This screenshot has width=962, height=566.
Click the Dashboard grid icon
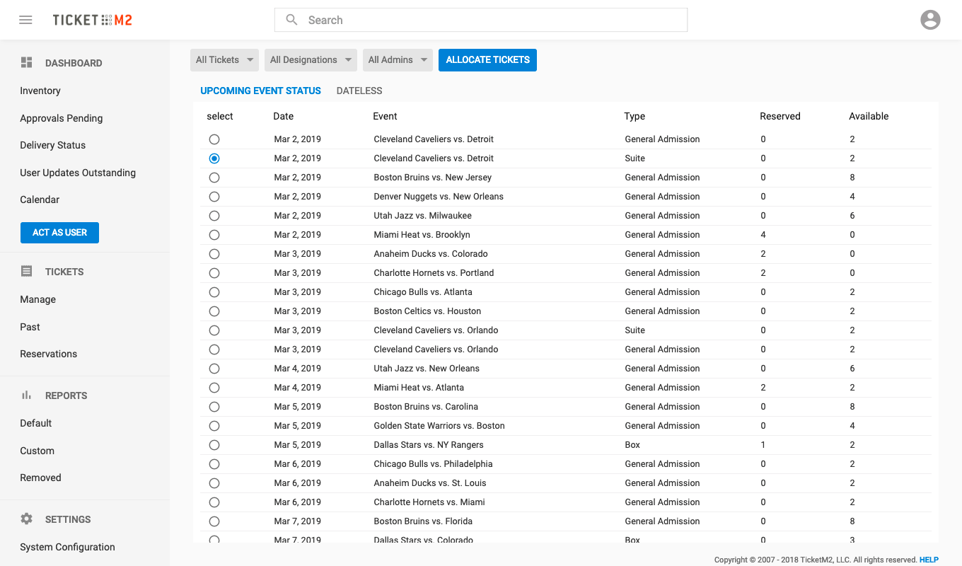click(x=27, y=63)
